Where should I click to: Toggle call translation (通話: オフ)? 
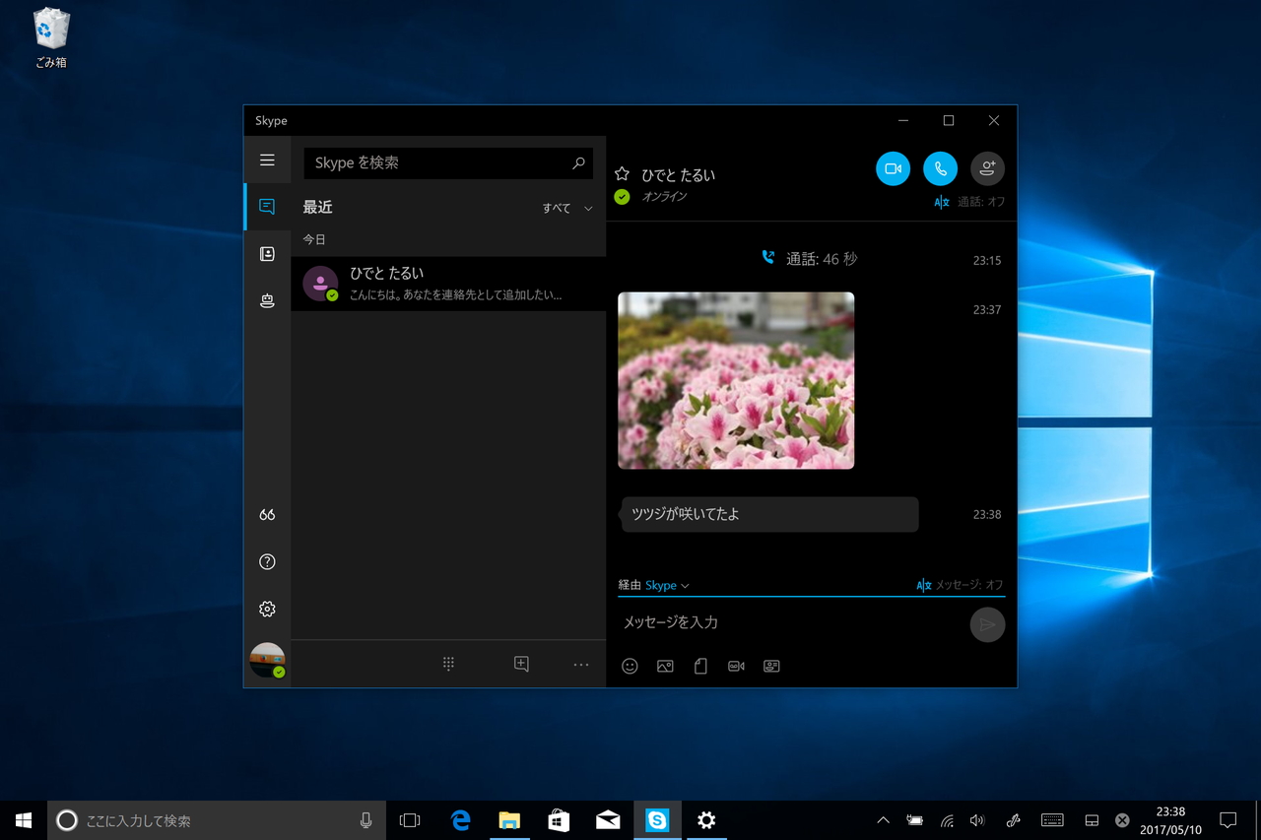tap(969, 202)
